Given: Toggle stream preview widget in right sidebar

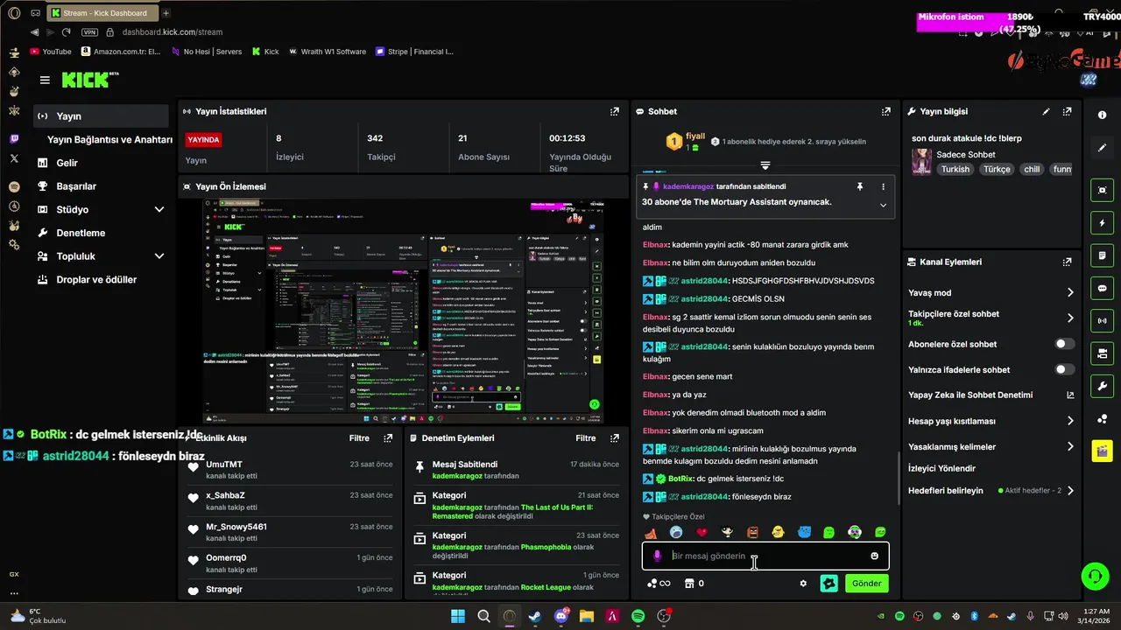Looking at the screenshot, I should pos(1102,190).
